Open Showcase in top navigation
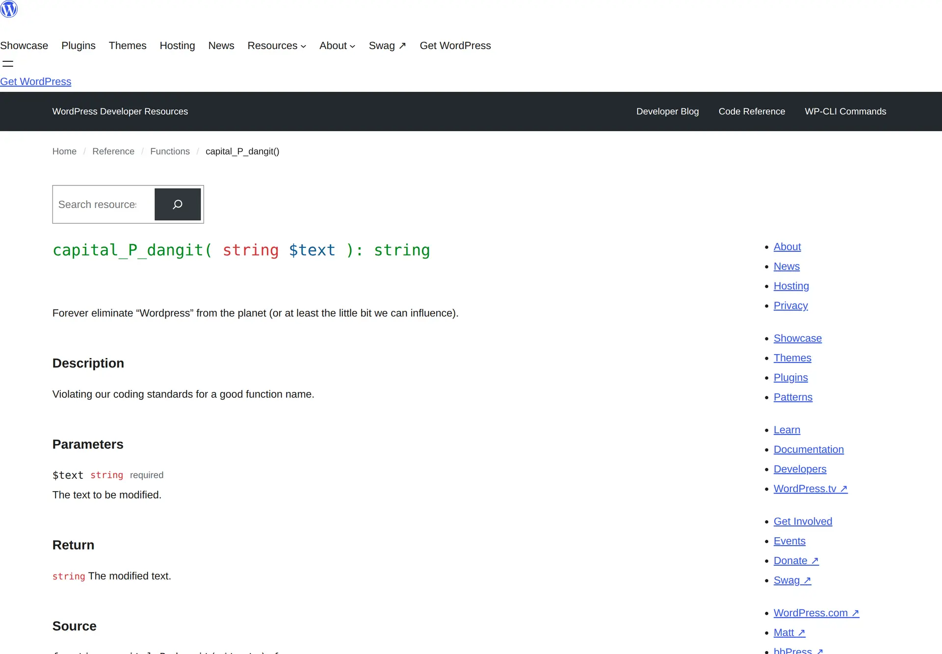The width and height of the screenshot is (942, 654). 24,46
